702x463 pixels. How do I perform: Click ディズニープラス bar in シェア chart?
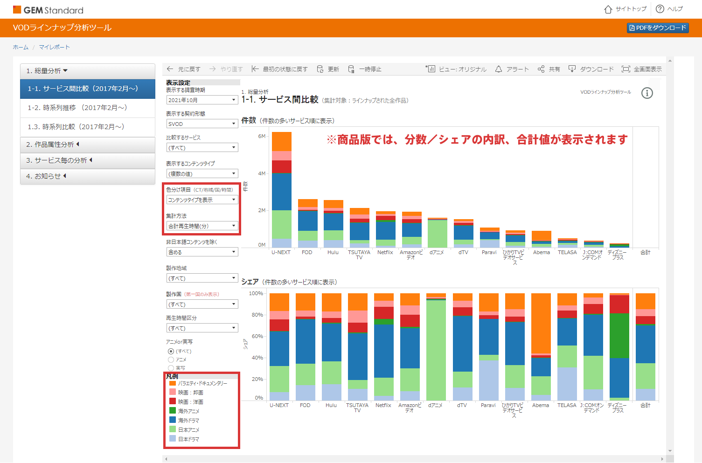619,347
